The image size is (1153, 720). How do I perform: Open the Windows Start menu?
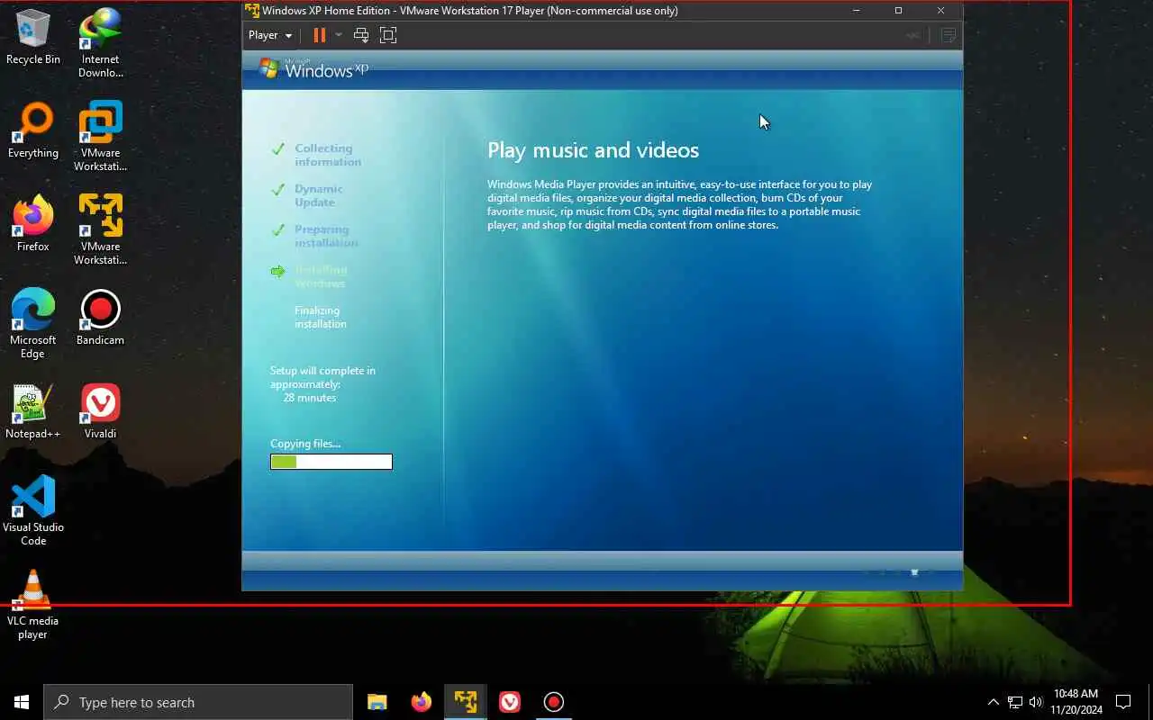[22, 702]
